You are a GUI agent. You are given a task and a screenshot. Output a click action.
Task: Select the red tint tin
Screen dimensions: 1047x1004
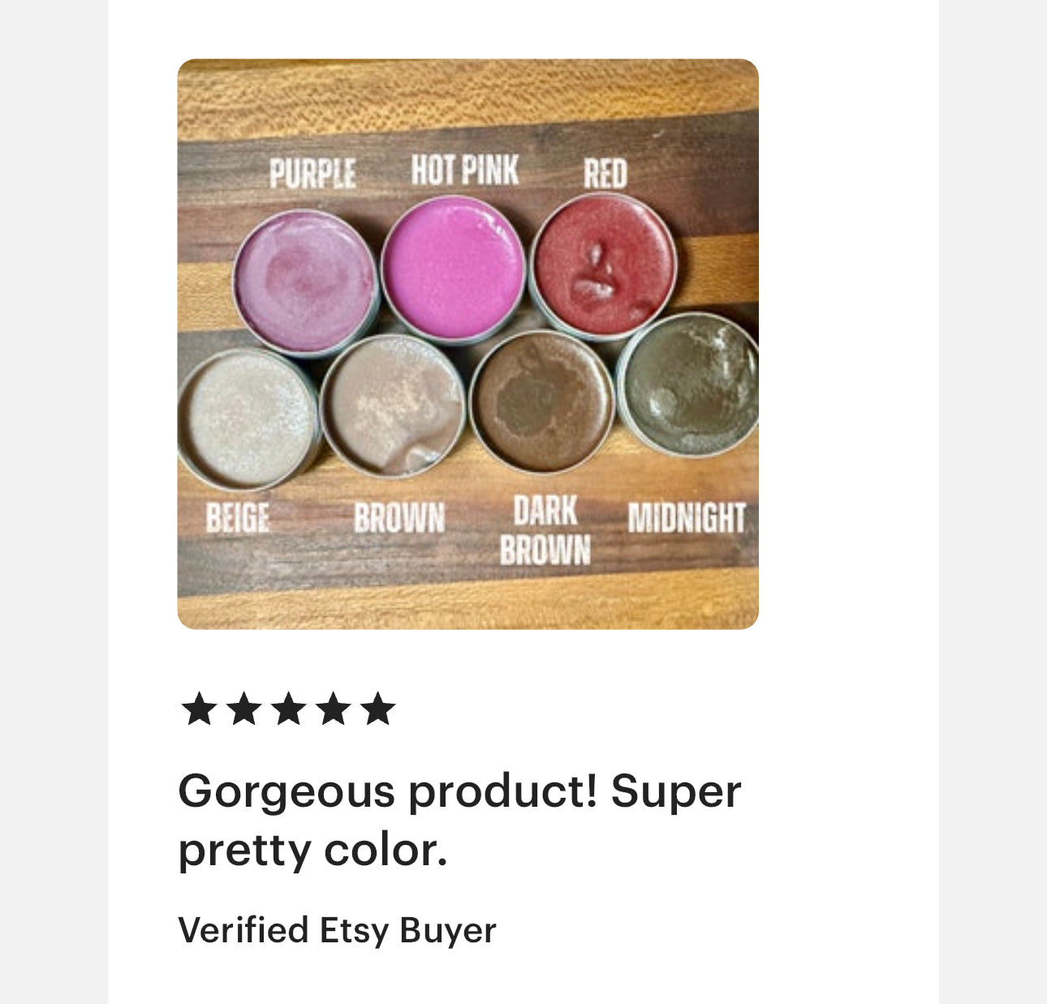coord(603,264)
